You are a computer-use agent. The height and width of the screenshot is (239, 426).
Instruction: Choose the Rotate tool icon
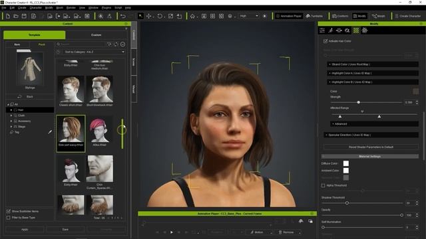point(160,16)
